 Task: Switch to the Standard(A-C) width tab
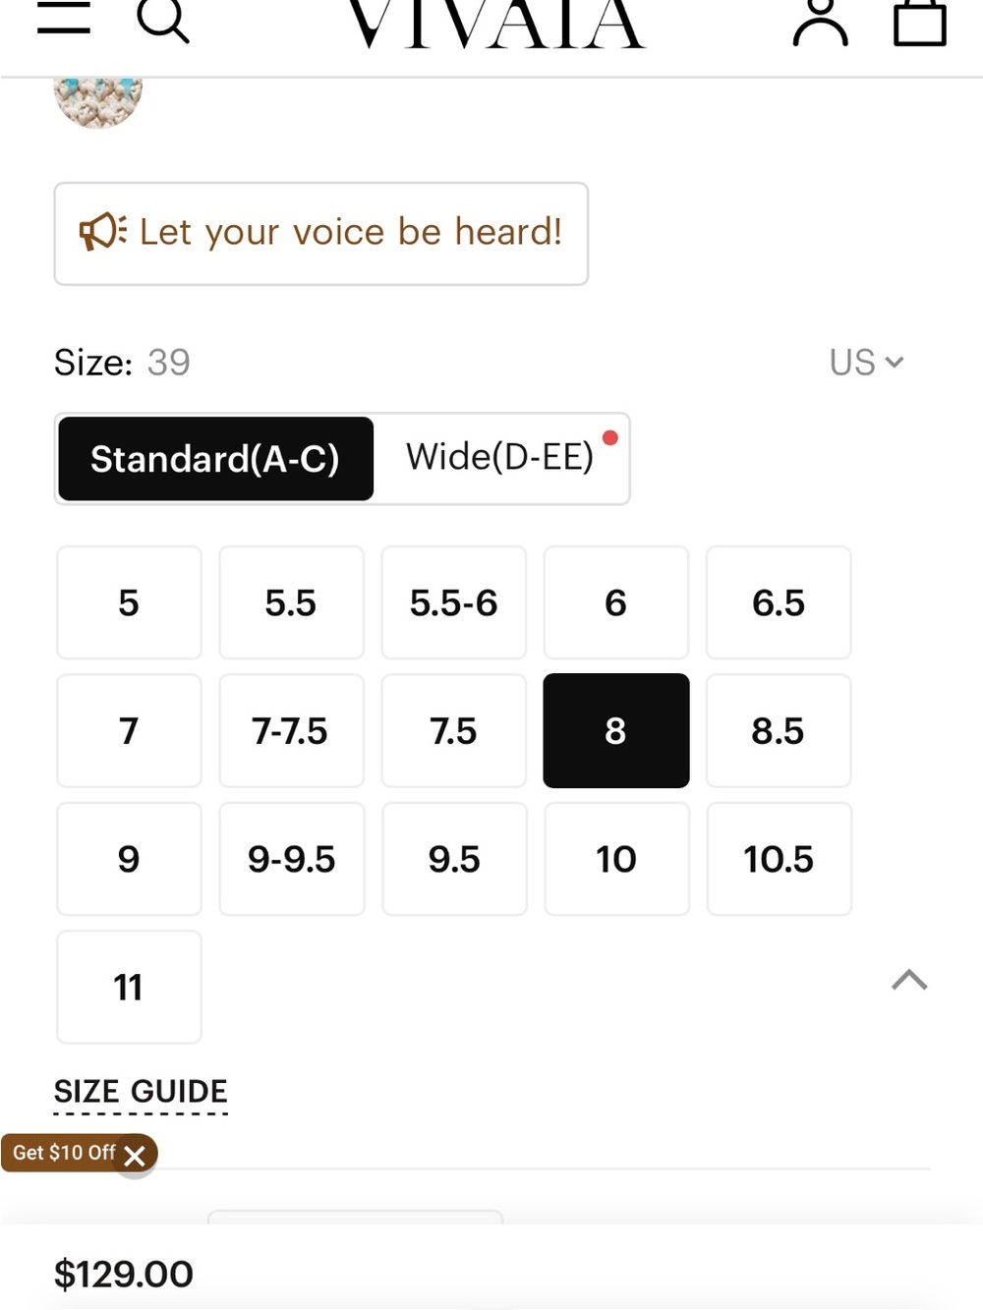(215, 459)
